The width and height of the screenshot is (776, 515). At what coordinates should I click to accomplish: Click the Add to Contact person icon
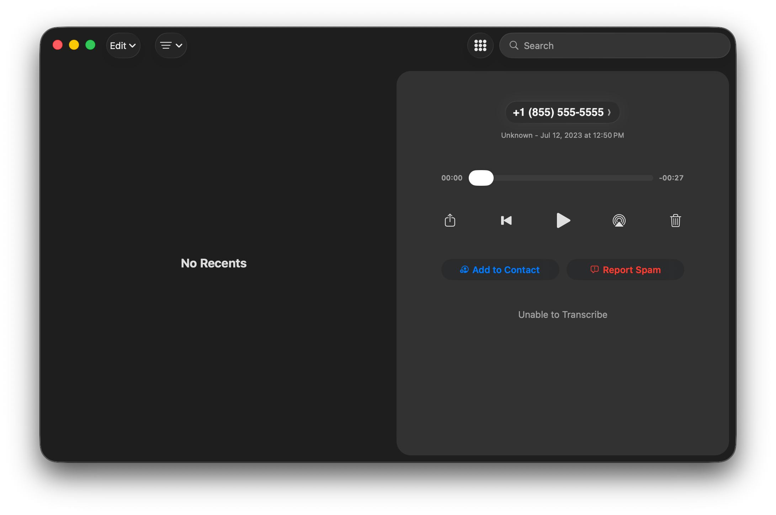pos(464,270)
